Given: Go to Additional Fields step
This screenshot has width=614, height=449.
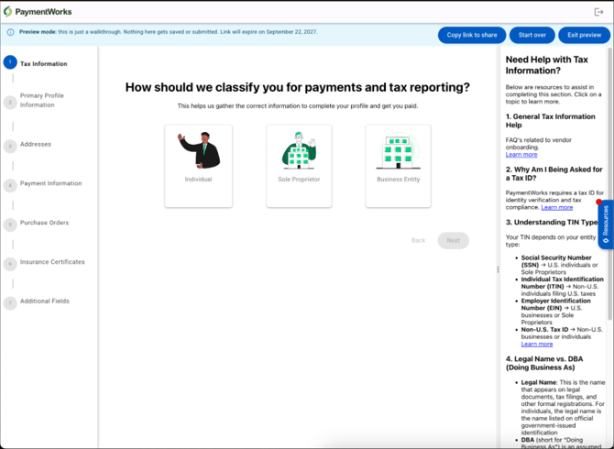Looking at the screenshot, I should pos(45,301).
